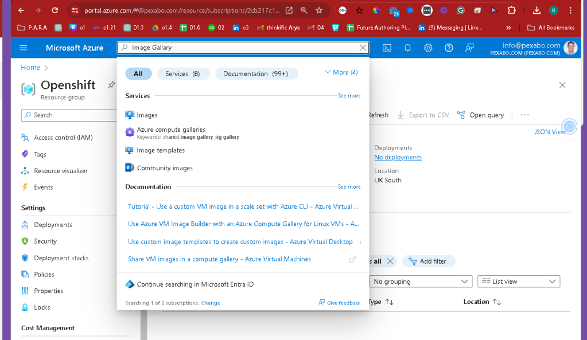587x340 pixels.
Task: Open Events in the sidebar
Action: click(x=44, y=187)
